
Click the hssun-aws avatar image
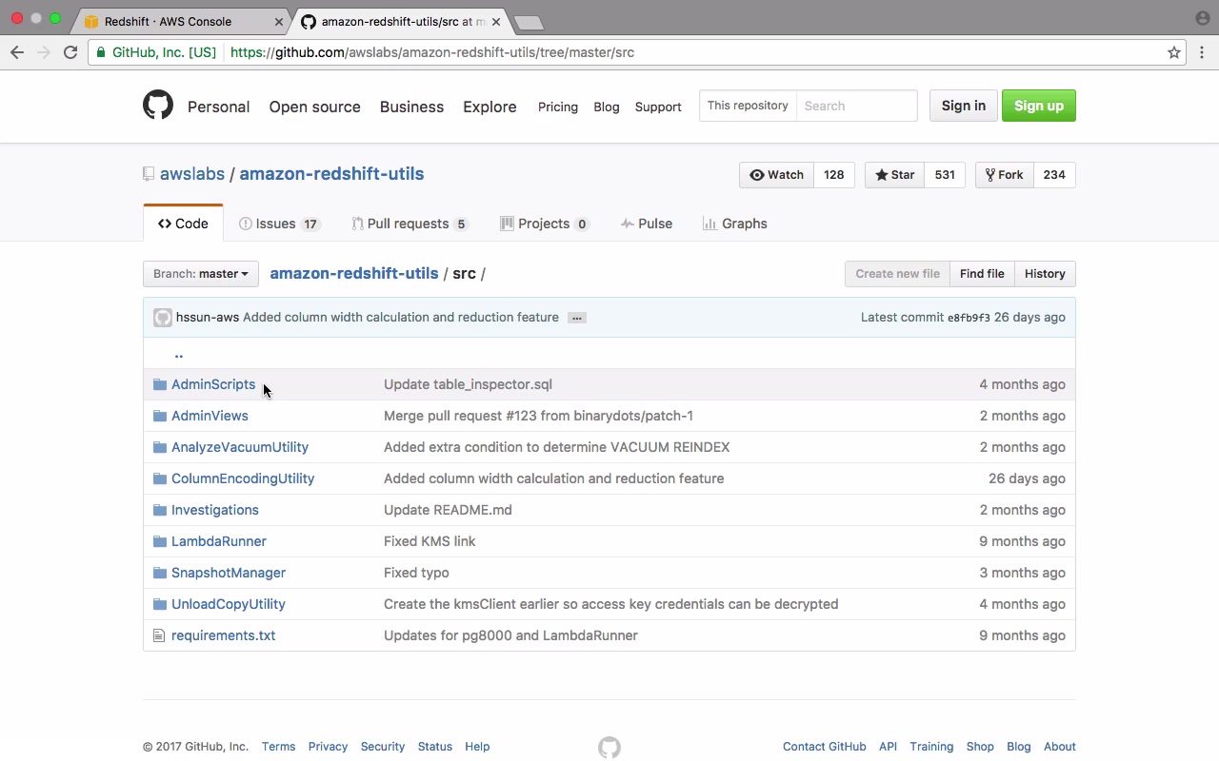163,318
